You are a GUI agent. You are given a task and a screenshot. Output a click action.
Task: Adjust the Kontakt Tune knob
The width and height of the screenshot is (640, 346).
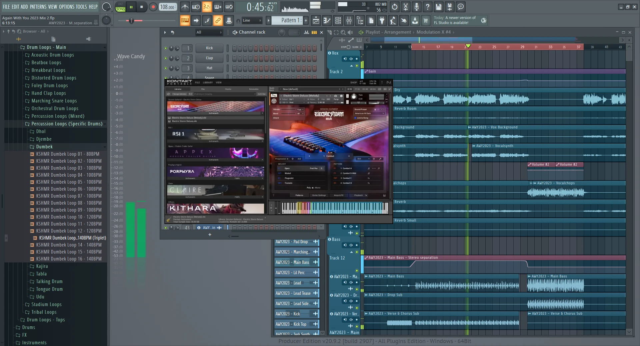[354, 96]
